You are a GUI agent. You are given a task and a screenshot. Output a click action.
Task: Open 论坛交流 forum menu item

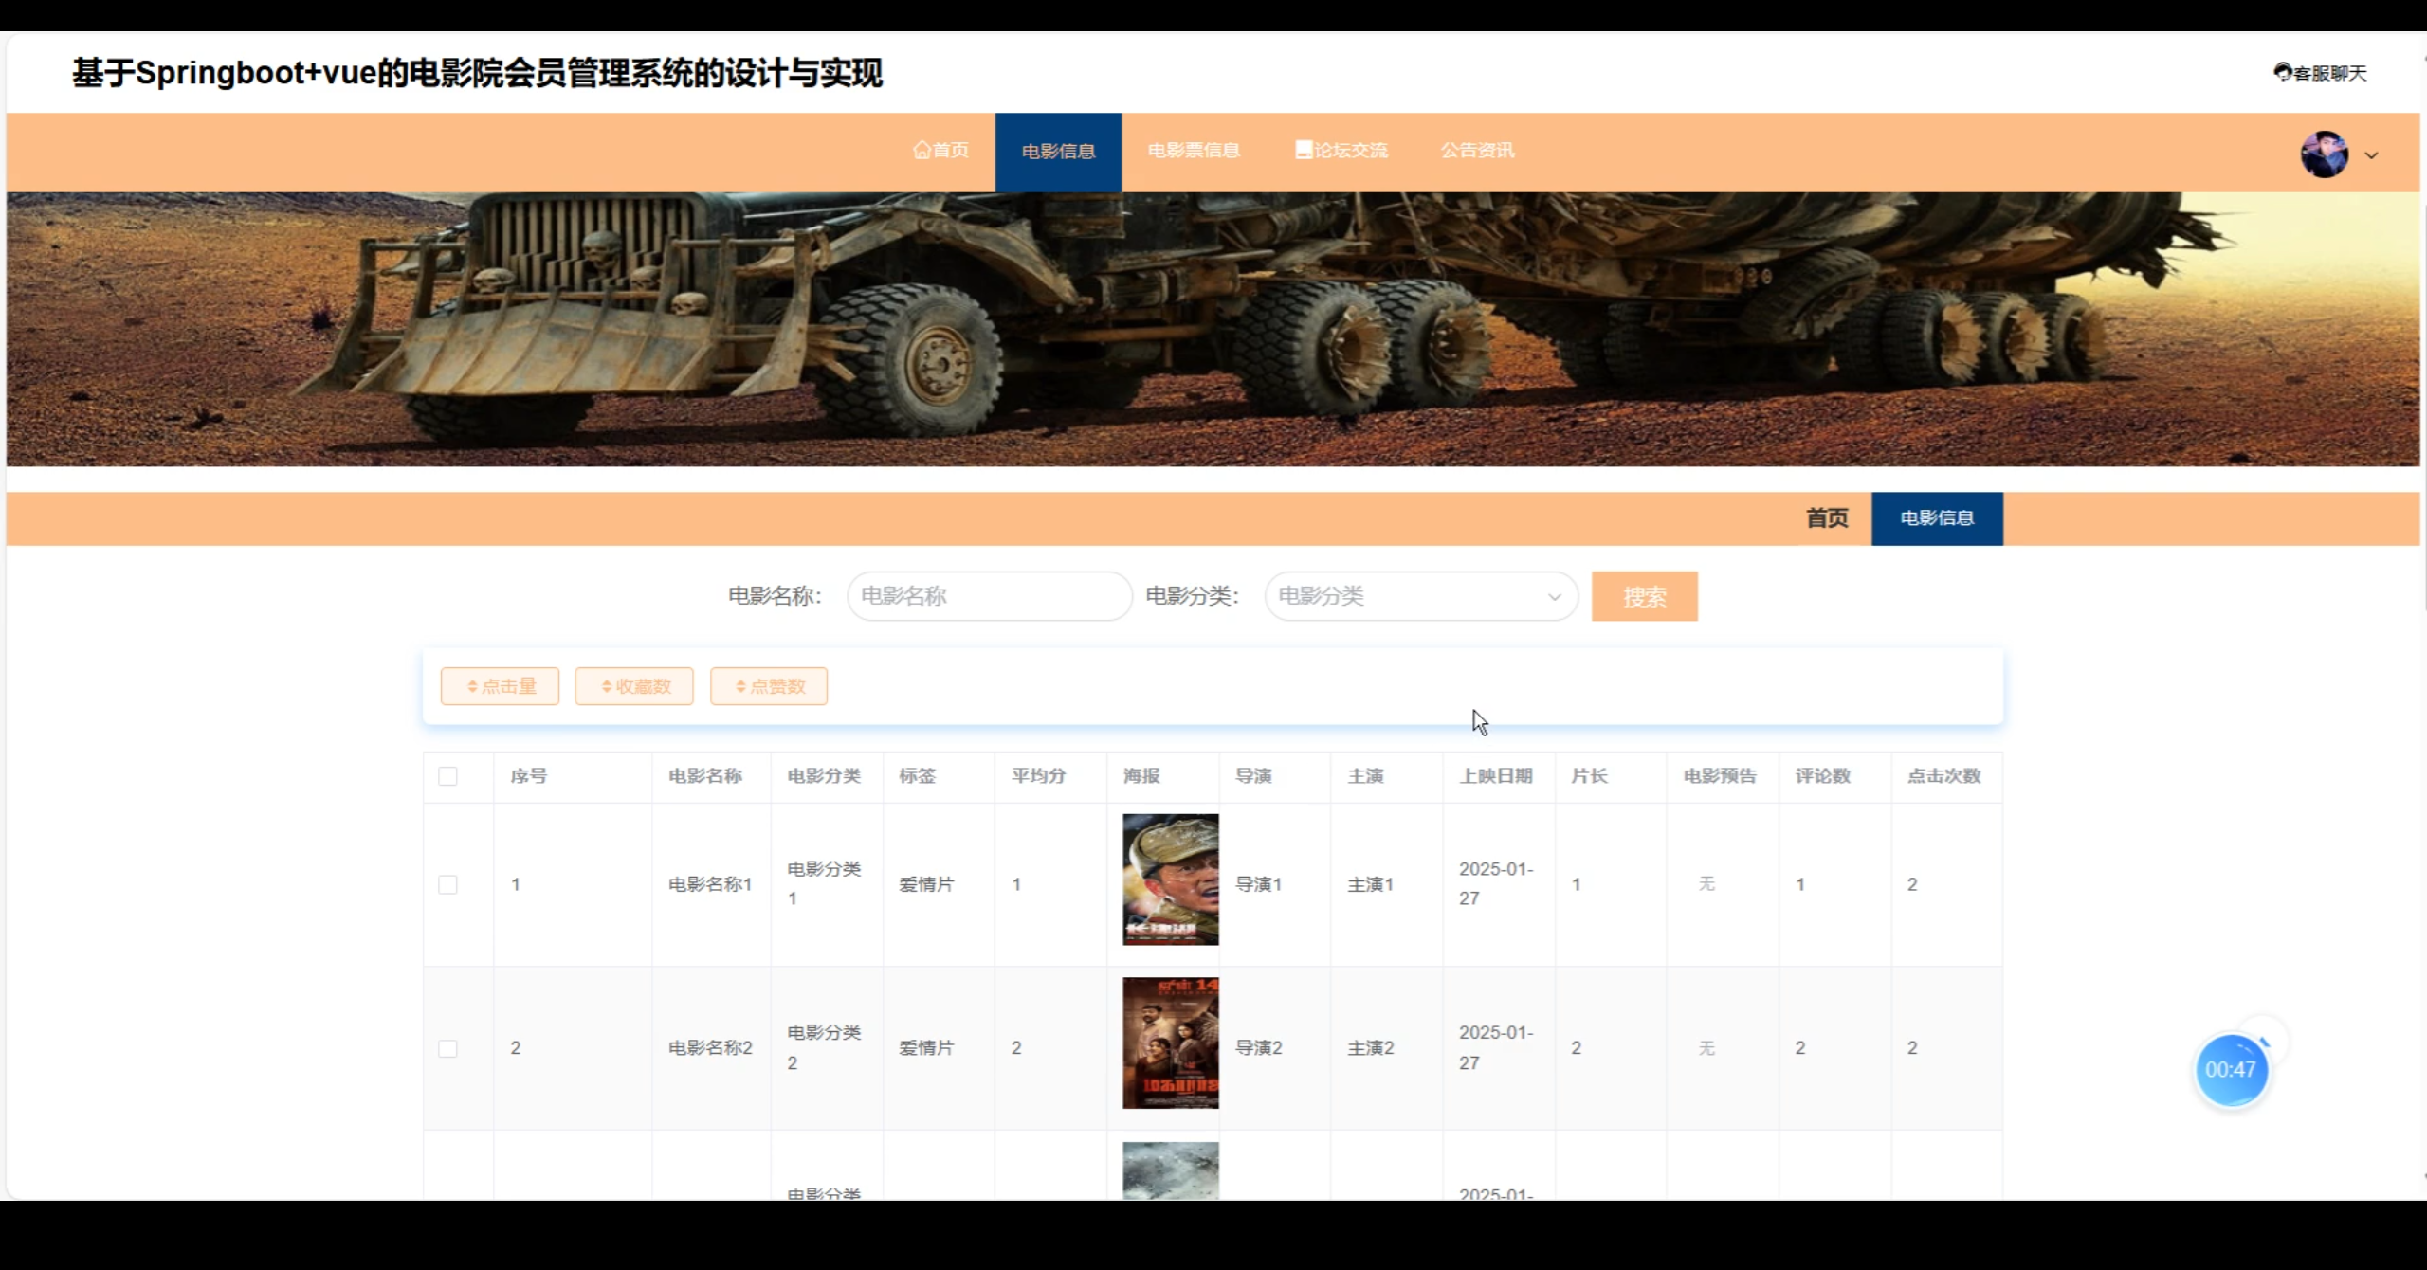pos(1341,151)
